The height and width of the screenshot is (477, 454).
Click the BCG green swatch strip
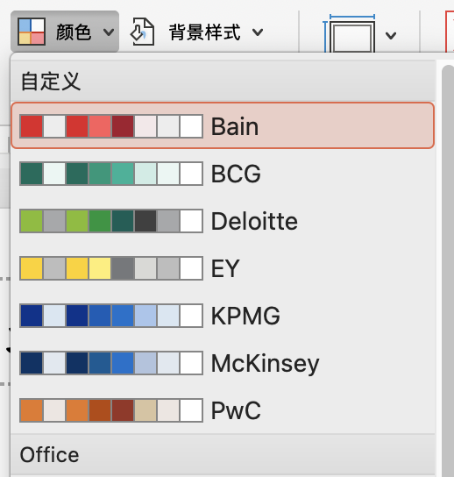pyautogui.click(x=111, y=174)
